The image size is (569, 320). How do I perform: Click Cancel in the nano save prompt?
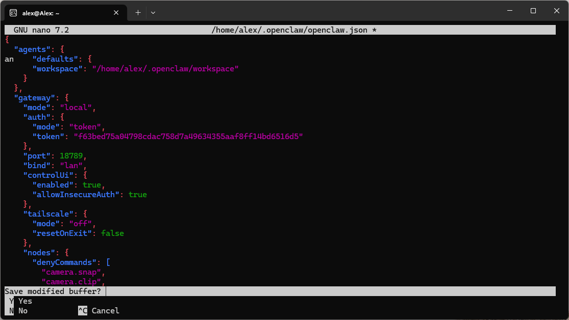click(x=105, y=311)
